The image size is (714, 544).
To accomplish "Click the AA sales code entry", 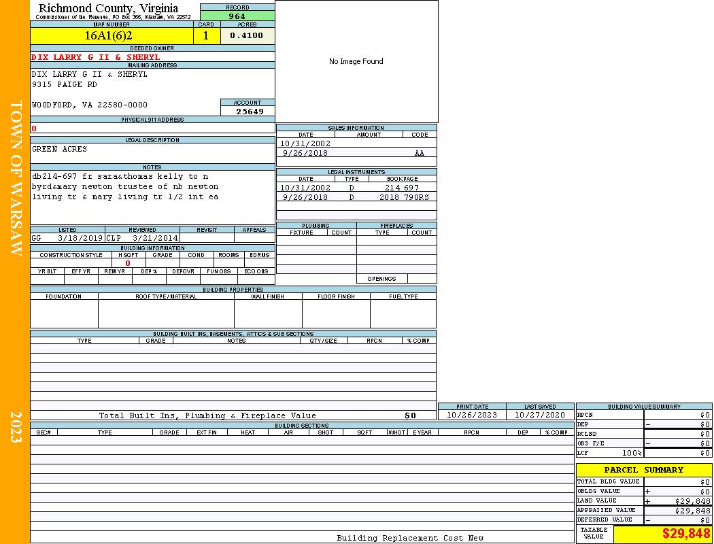I will pyautogui.click(x=420, y=154).
